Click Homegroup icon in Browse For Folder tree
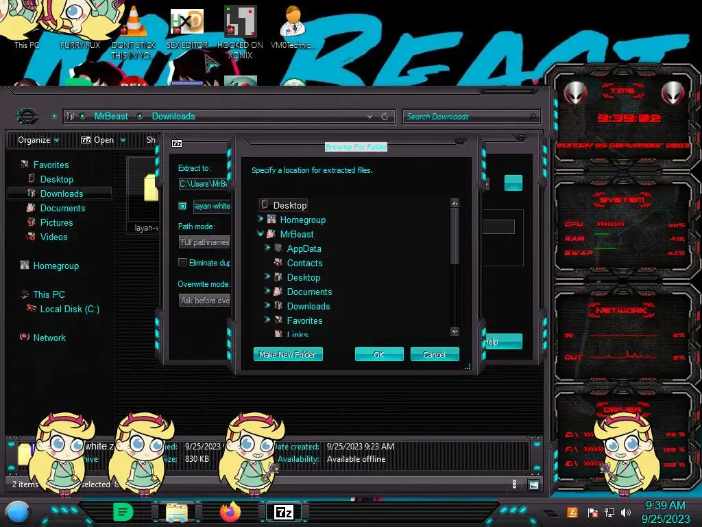 coord(271,219)
